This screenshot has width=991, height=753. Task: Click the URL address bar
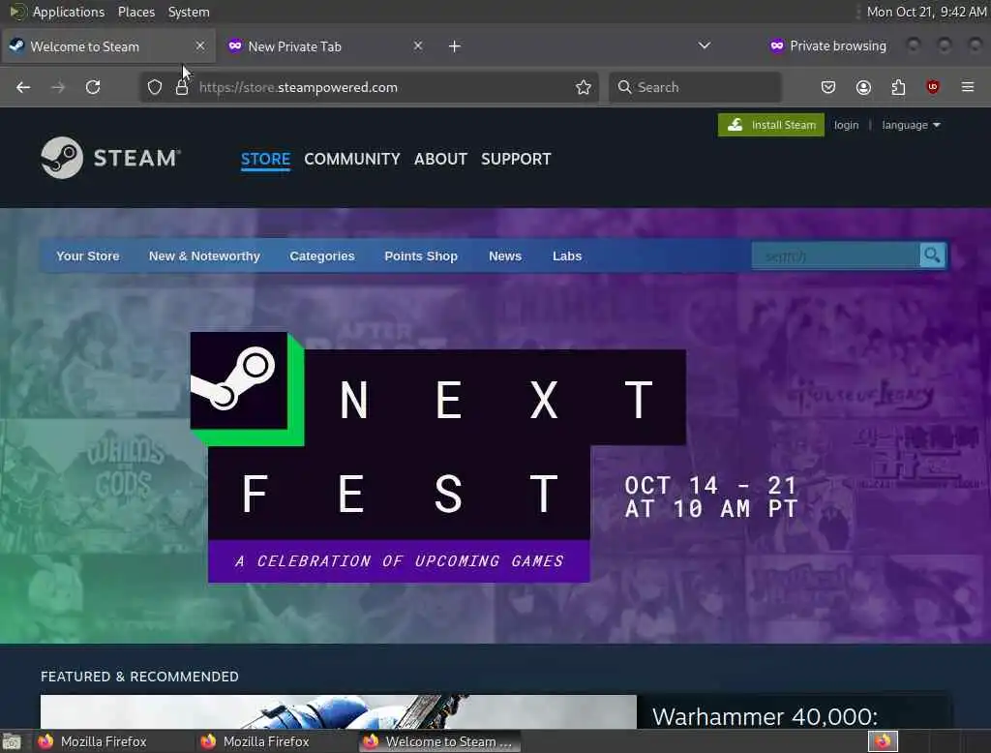point(369,87)
